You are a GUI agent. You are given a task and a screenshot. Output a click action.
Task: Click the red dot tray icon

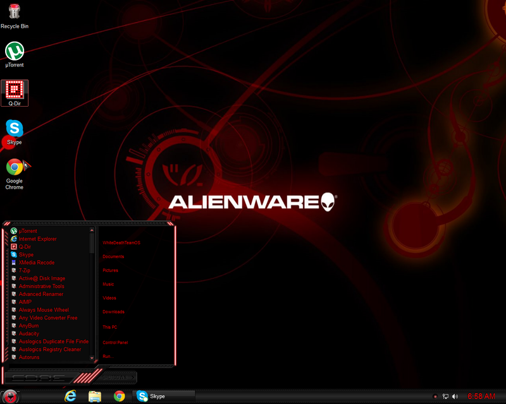[x=435, y=396]
